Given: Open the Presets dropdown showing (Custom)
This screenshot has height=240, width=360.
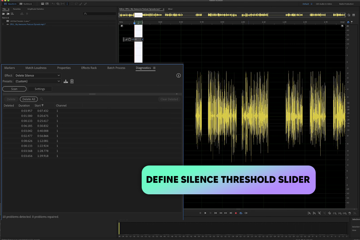Looking at the screenshot, I should tap(37, 81).
